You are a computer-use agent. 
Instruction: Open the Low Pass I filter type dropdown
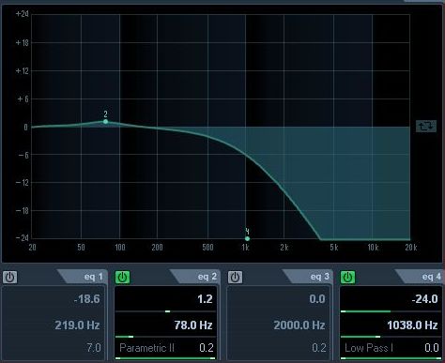(x=369, y=348)
